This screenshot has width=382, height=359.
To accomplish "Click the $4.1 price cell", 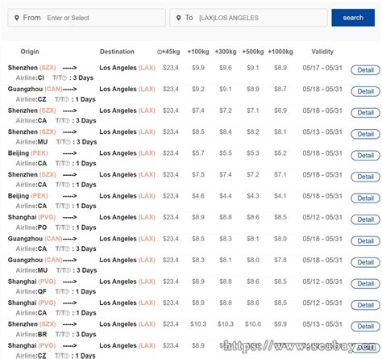I will pos(280,196).
